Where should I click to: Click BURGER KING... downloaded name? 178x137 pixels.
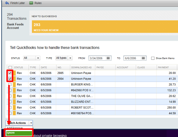click(82, 84)
